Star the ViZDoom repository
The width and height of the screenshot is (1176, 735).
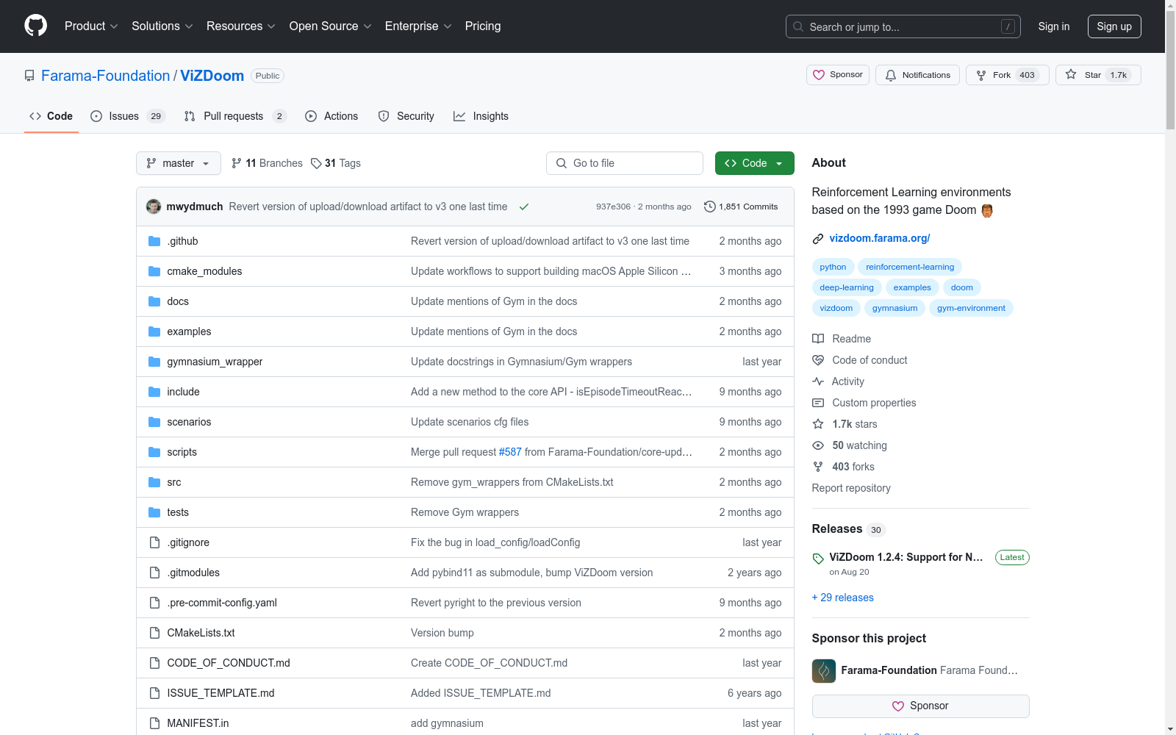click(x=1098, y=75)
